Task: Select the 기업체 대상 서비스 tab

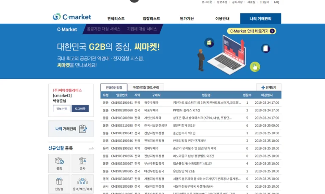Action: (142, 29)
